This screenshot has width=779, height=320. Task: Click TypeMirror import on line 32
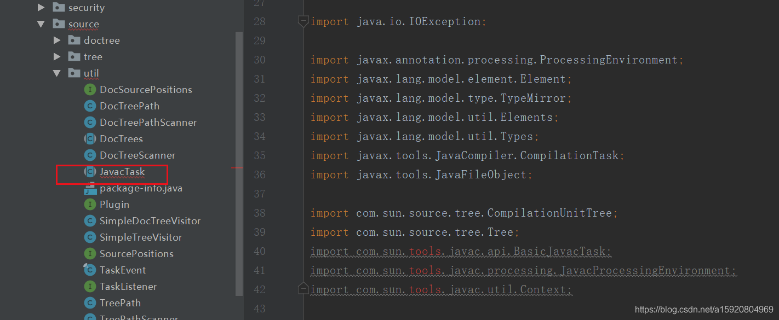pyautogui.click(x=442, y=98)
